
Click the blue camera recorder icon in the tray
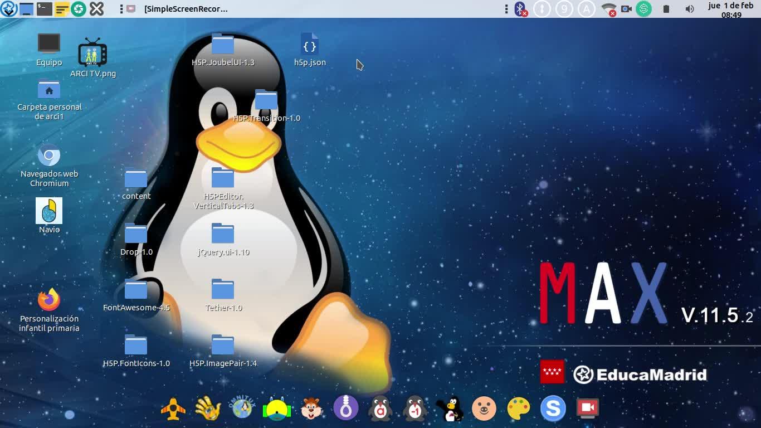coord(626,9)
